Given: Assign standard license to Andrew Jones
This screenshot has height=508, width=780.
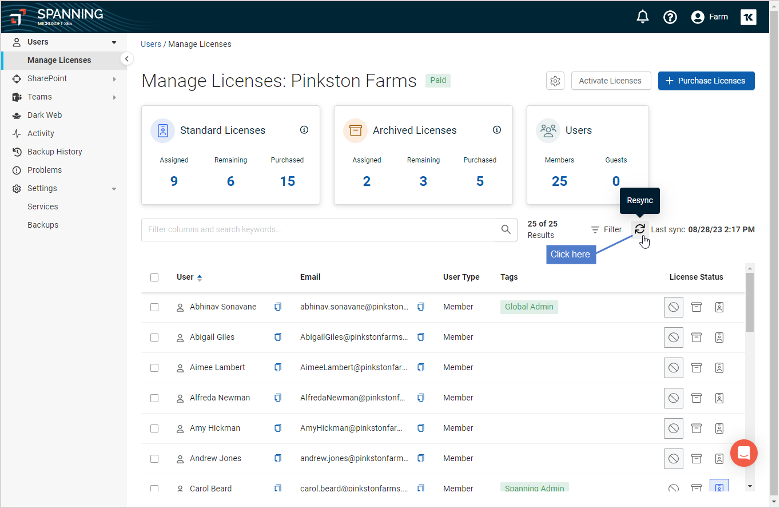Looking at the screenshot, I should click(719, 459).
